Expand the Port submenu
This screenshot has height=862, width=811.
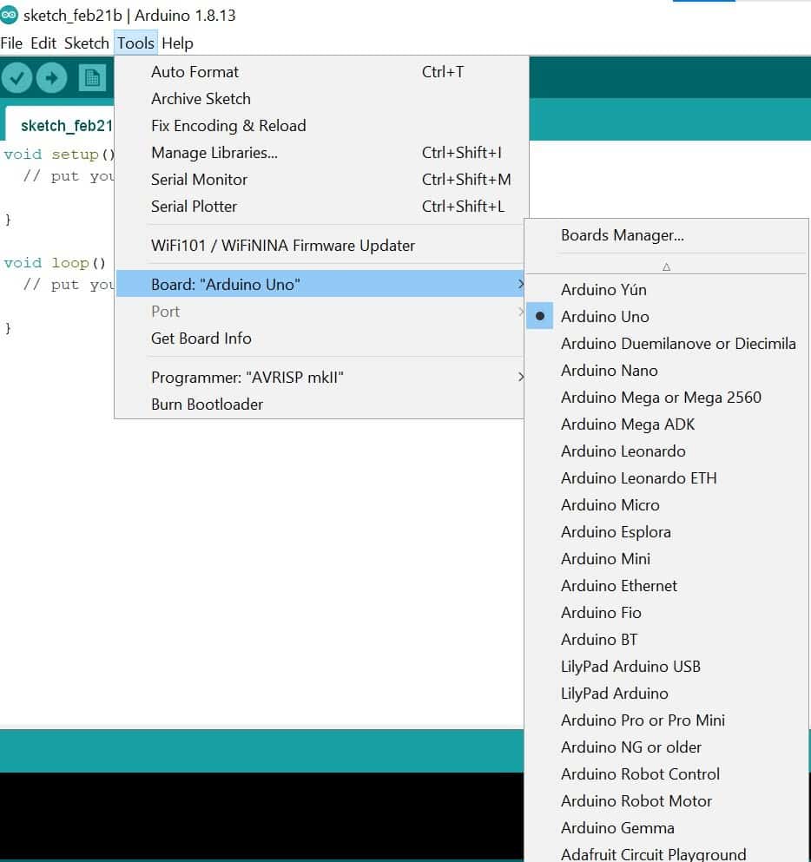(319, 311)
